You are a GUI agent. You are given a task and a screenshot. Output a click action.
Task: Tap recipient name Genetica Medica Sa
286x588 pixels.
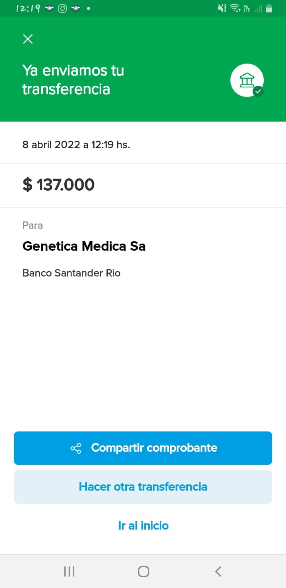[x=84, y=246]
